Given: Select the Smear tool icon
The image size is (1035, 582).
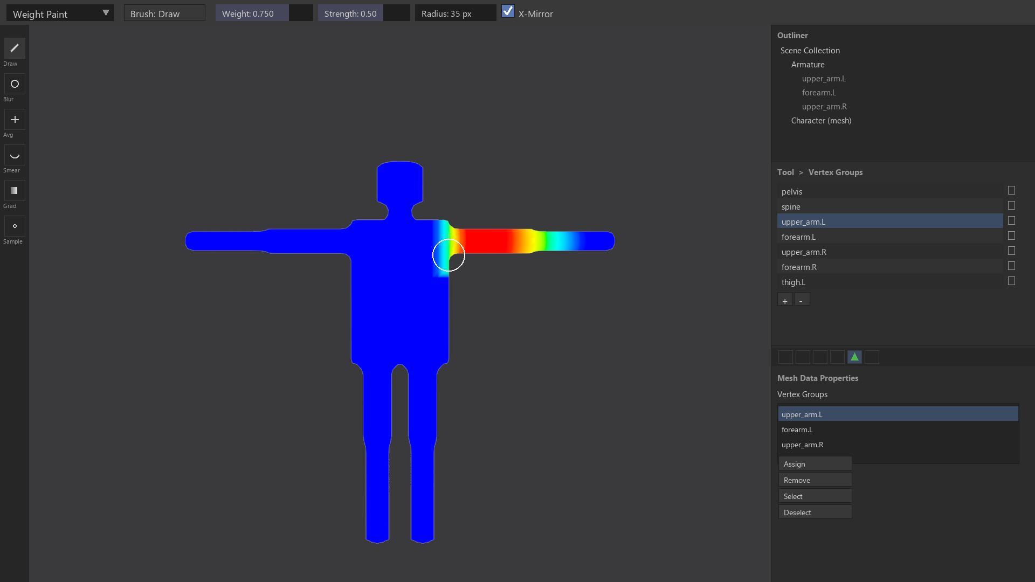Looking at the screenshot, I should coord(15,155).
